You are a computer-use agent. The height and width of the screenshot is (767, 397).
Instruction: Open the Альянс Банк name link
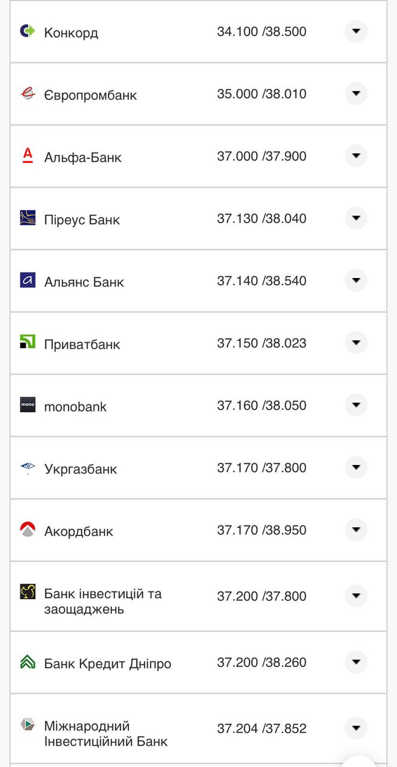pos(84,282)
